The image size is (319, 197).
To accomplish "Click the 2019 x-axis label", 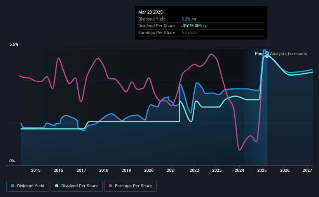I will (x=126, y=170).
